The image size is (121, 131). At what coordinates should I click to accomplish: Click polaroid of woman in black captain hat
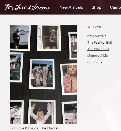[x=42, y=112]
